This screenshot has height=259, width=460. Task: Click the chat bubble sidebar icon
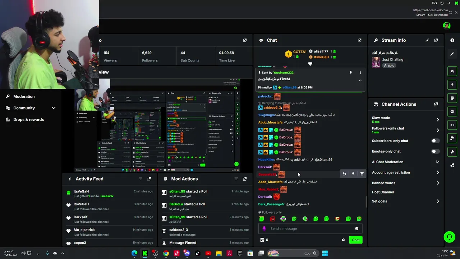452,112
